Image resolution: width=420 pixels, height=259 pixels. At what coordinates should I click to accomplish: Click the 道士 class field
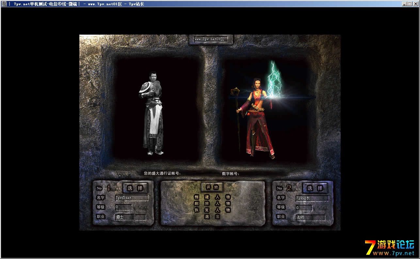(130, 217)
